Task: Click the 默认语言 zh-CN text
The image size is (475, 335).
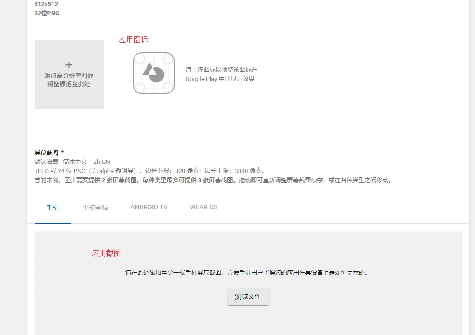Action: click(71, 162)
